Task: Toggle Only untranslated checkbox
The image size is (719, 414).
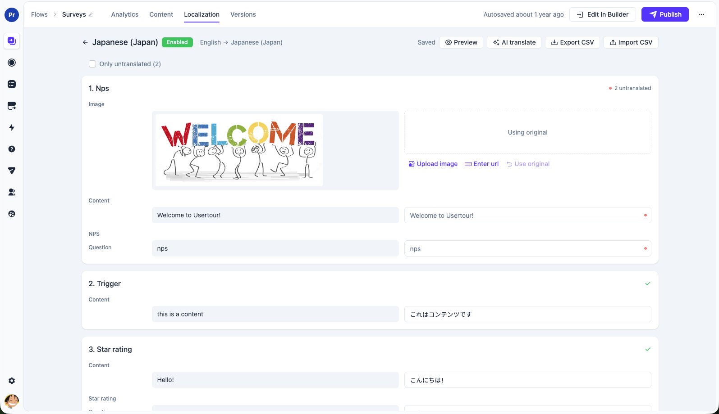Action: click(x=92, y=64)
